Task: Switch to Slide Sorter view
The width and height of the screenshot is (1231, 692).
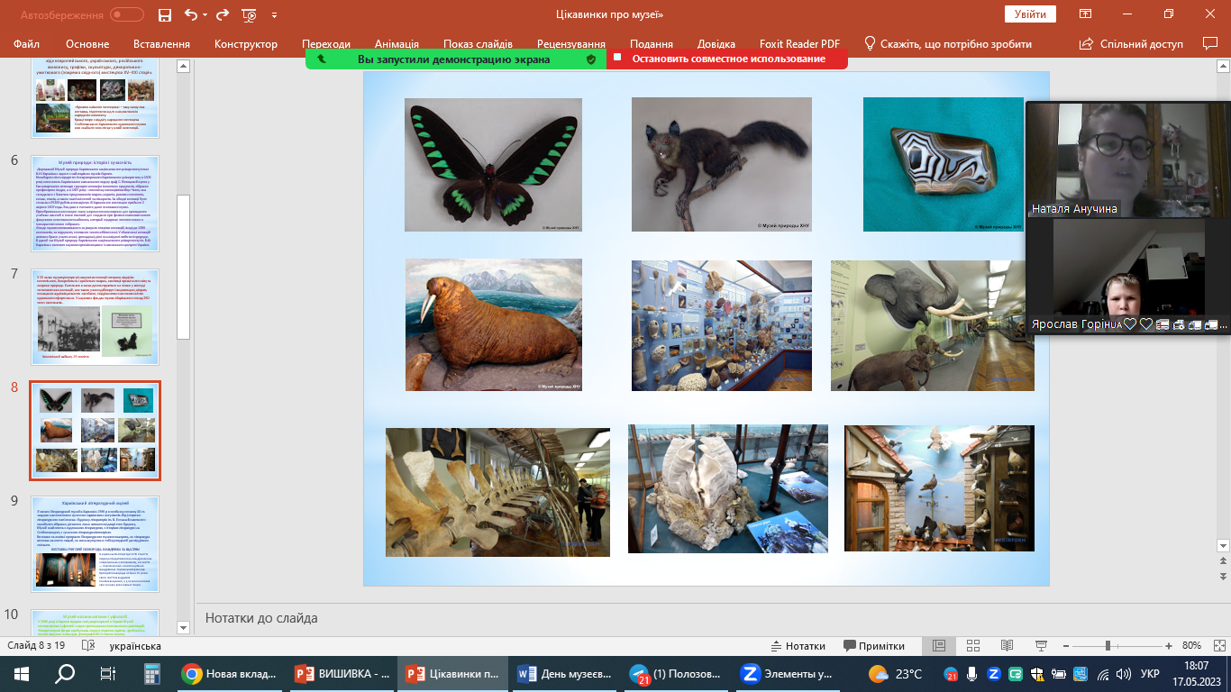Action: pos(972,646)
